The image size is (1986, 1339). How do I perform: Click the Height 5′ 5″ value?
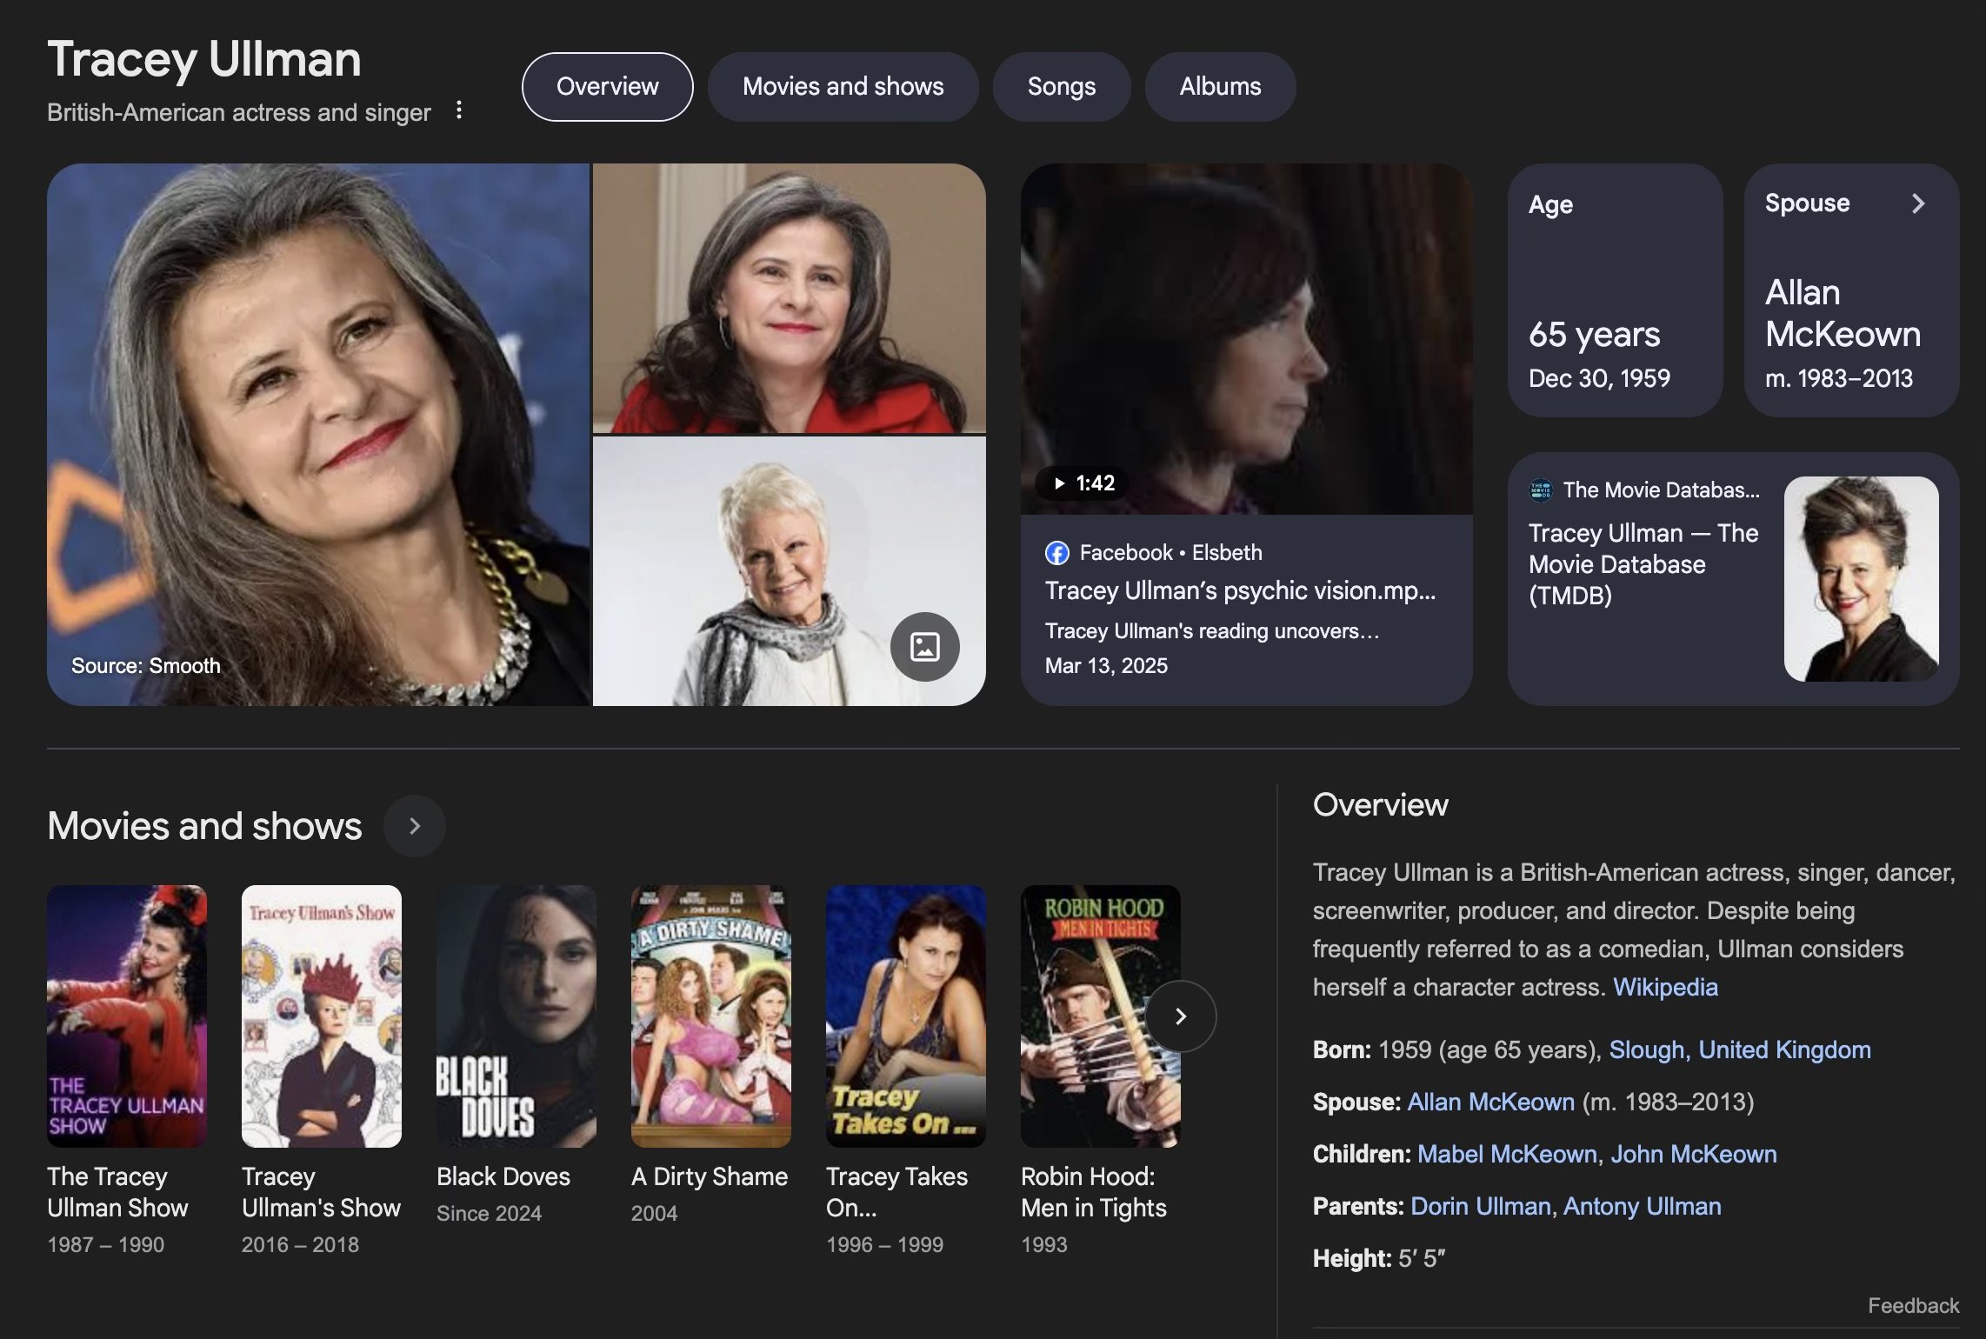[1422, 1259]
